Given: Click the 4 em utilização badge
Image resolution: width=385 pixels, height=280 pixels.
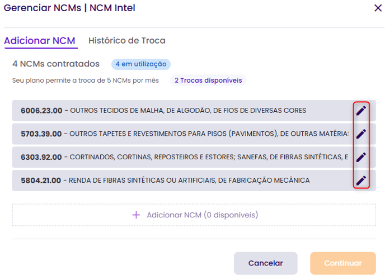Looking at the screenshot, I should tap(140, 64).
